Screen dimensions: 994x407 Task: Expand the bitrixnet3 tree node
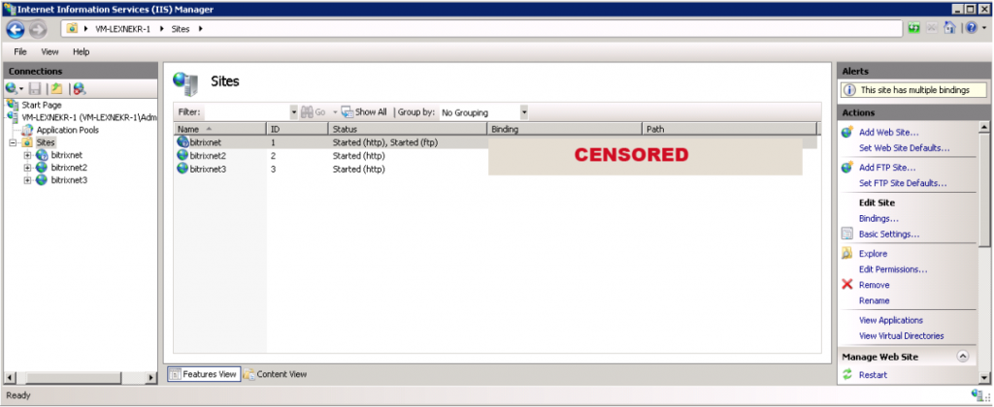[27, 180]
